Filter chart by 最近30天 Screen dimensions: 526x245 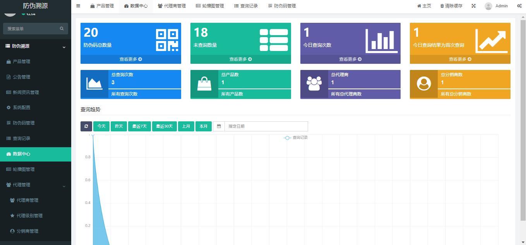pyautogui.click(x=164, y=126)
